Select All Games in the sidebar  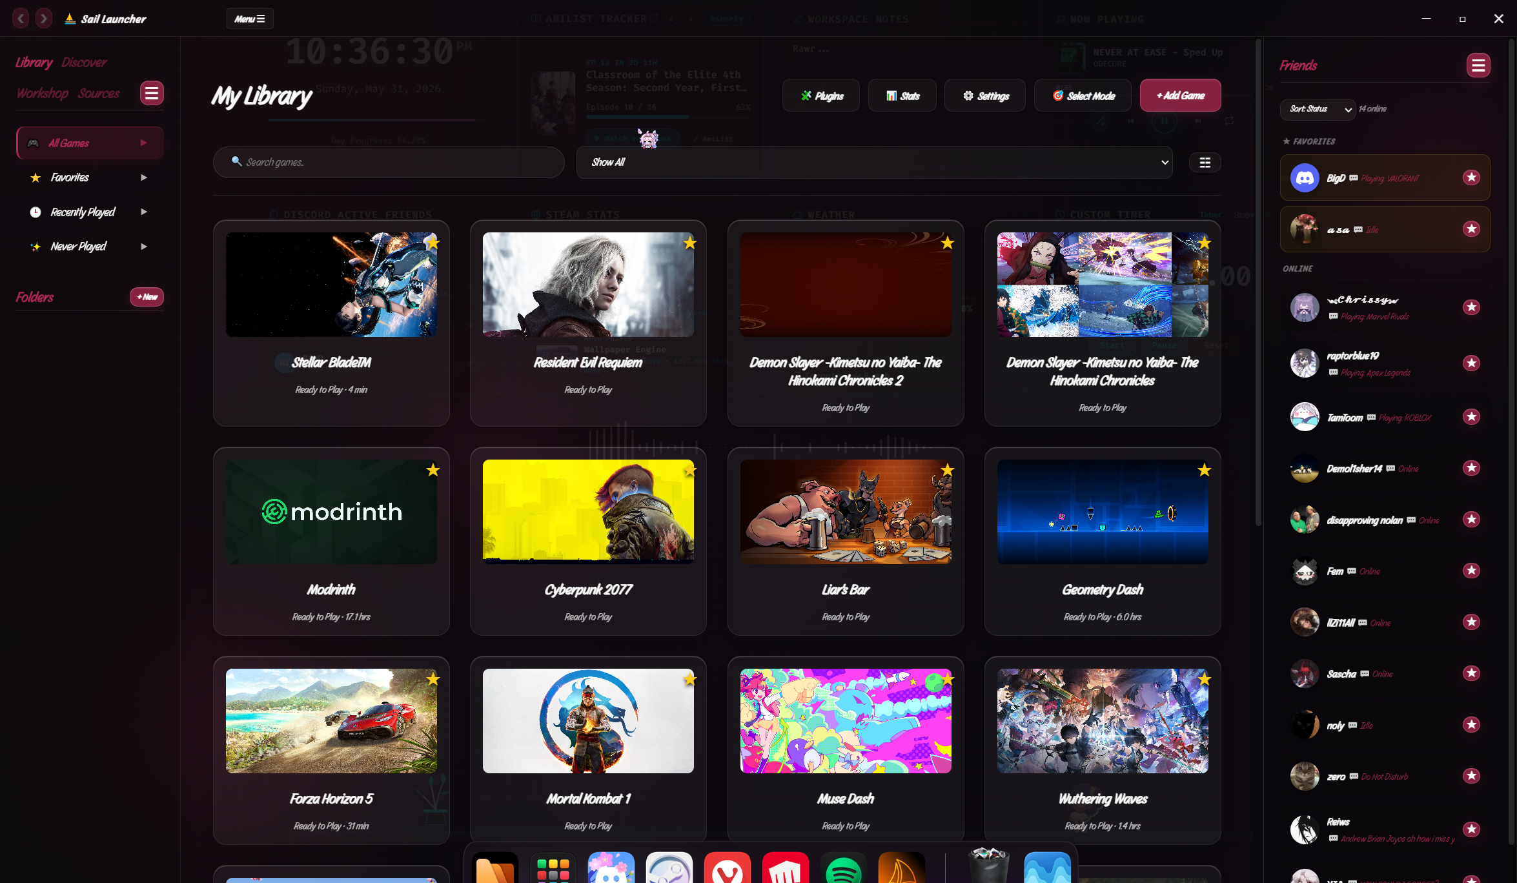tap(90, 143)
